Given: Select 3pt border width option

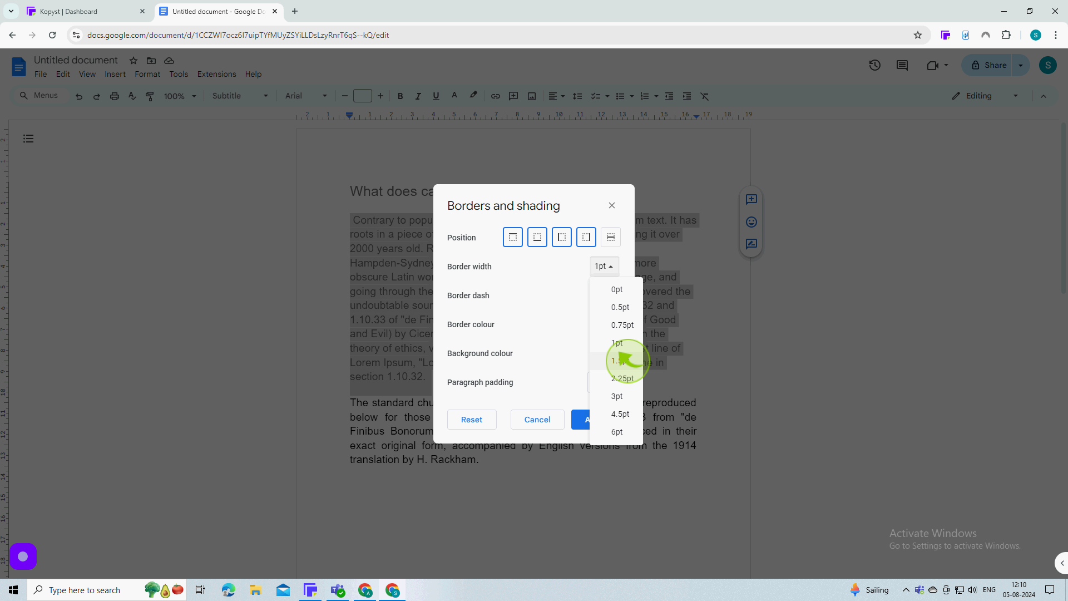Looking at the screenshot, I should tap(617, 396).
